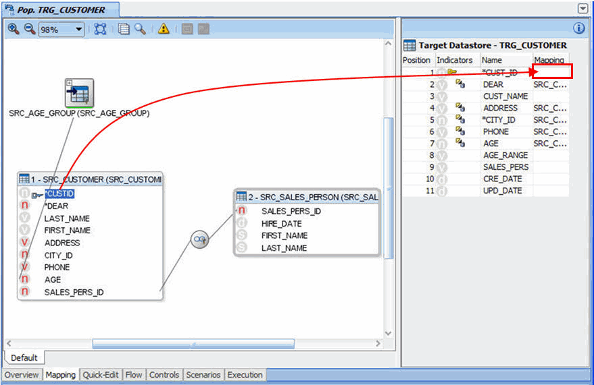Click the key icon in the CUST_ID target row
Viewport: 594px width, 385px height.
pyautogui.click(x=452, y=71)
